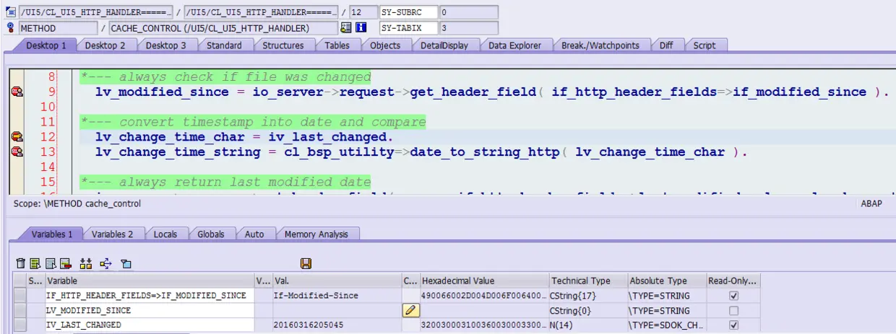The width and height of the screenshot is (896, 334).
Task: Click code line 13 date_to_string_http call
Action: 420,151
